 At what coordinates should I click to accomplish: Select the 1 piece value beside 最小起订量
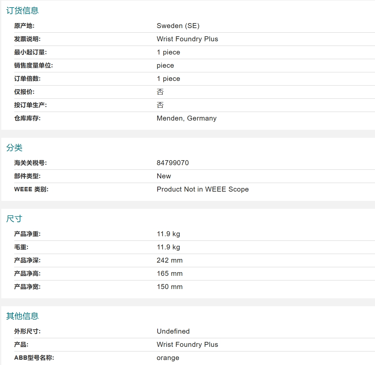(169, 52)
